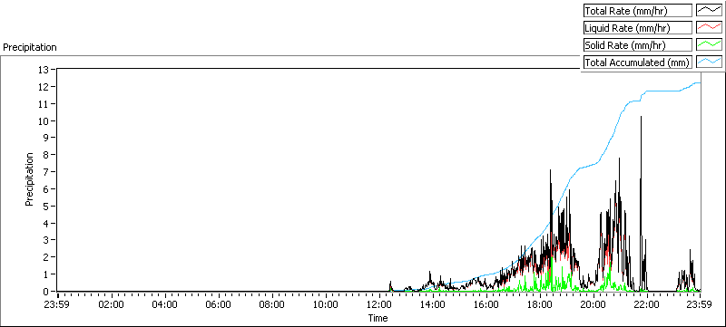Click the 12:00 x-axis tick label

coord(378,304)
